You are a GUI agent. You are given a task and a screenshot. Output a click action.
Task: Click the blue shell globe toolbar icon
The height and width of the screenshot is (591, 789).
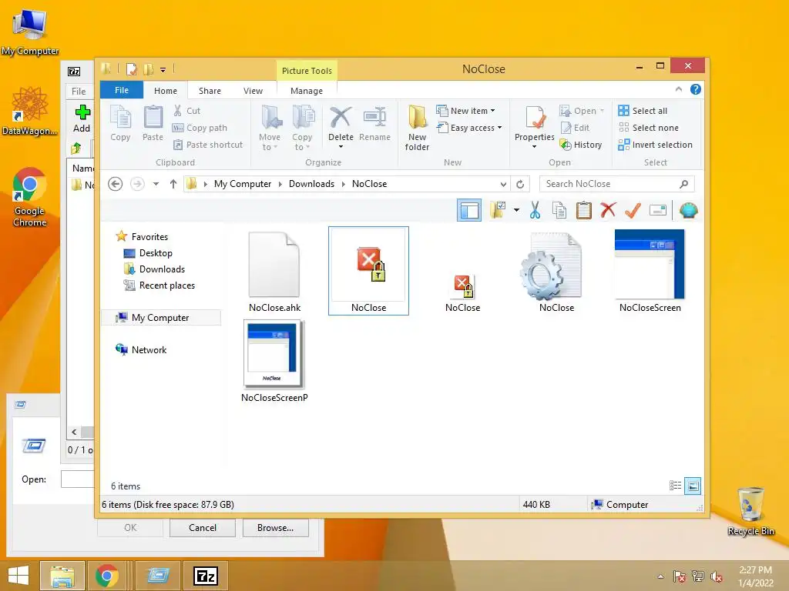point(688,211)
